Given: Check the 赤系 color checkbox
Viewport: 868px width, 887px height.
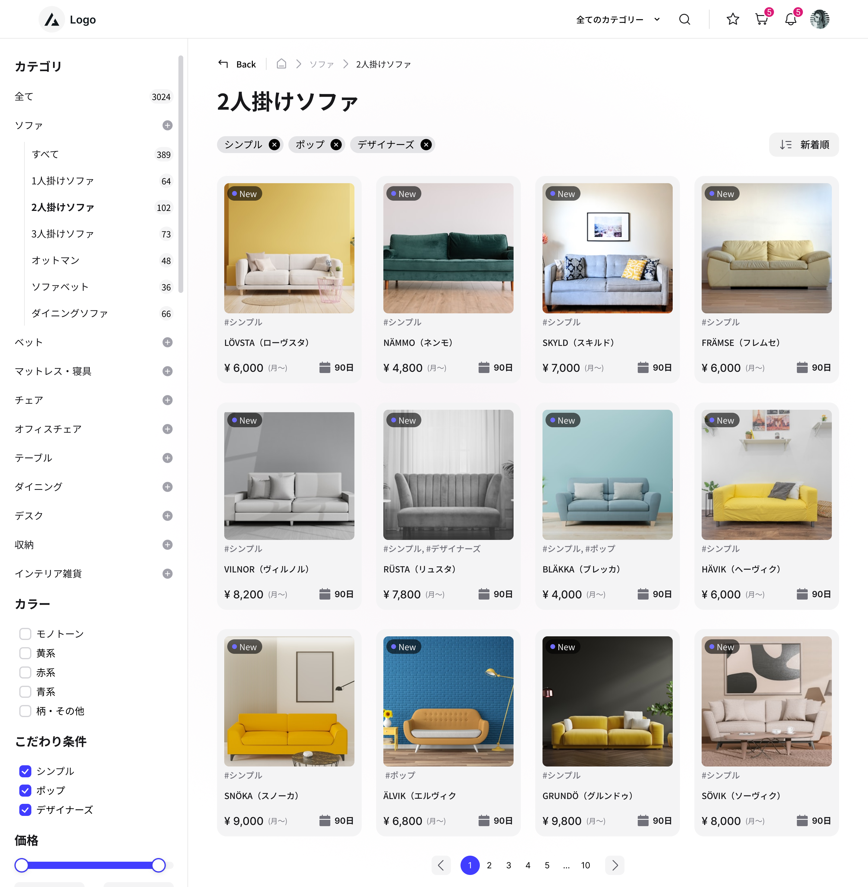Looking at the screenshot, I should [25, 672].
